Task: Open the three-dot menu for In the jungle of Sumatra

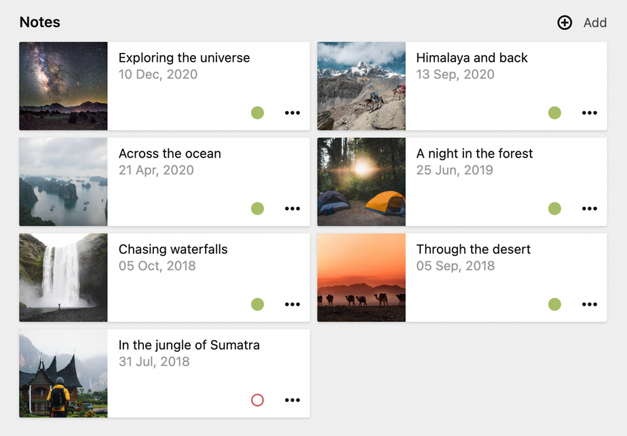Action: coord(292,400)
